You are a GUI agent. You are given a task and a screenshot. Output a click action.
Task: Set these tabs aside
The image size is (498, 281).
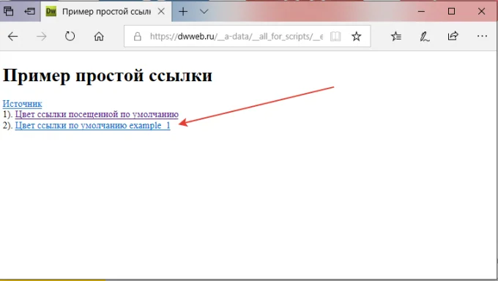pyautogui.click(x=29, y=12)
